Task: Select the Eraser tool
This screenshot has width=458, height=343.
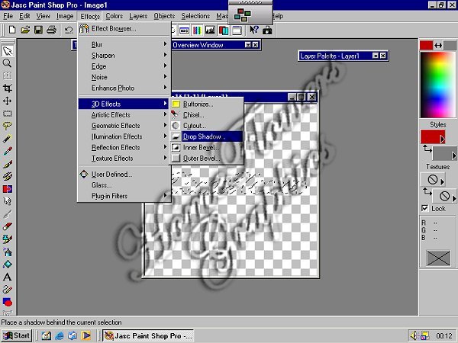Action: 8,226
